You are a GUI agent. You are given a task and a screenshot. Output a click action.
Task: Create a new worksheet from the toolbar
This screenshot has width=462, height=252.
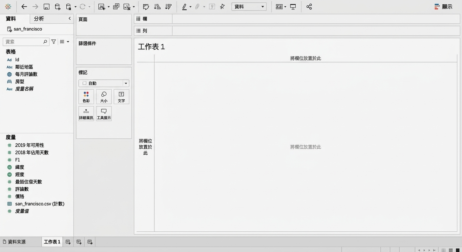[102, 7]
